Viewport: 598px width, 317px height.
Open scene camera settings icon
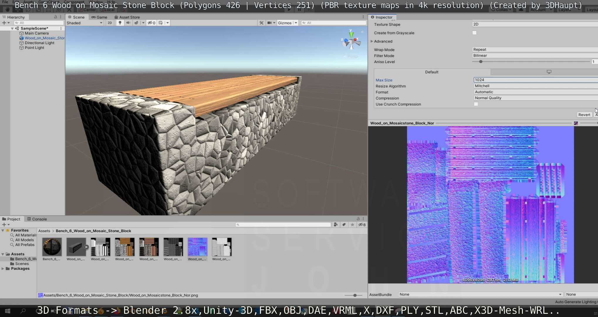click(x=269, y=23)
